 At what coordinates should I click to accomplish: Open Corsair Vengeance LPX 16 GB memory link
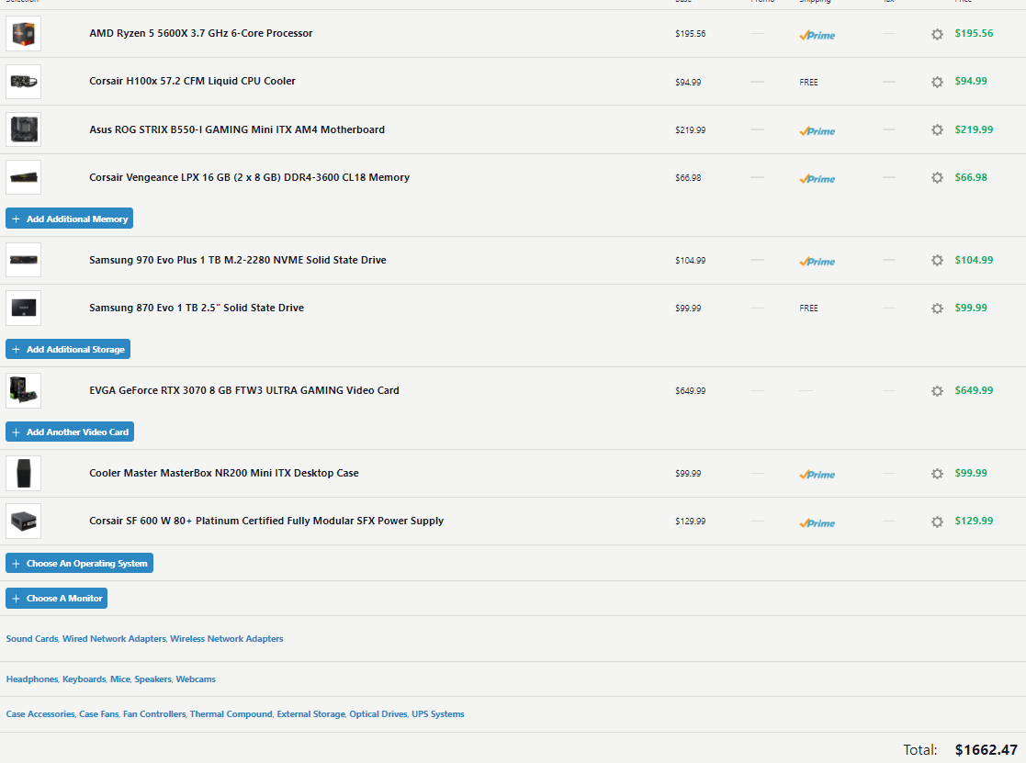click(x=249, y=177)
